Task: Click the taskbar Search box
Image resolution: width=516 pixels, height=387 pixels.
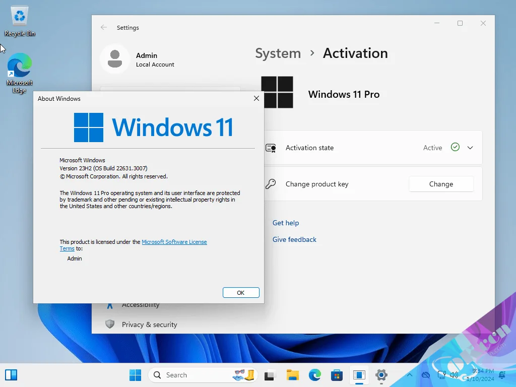Action: coord(203,375)
